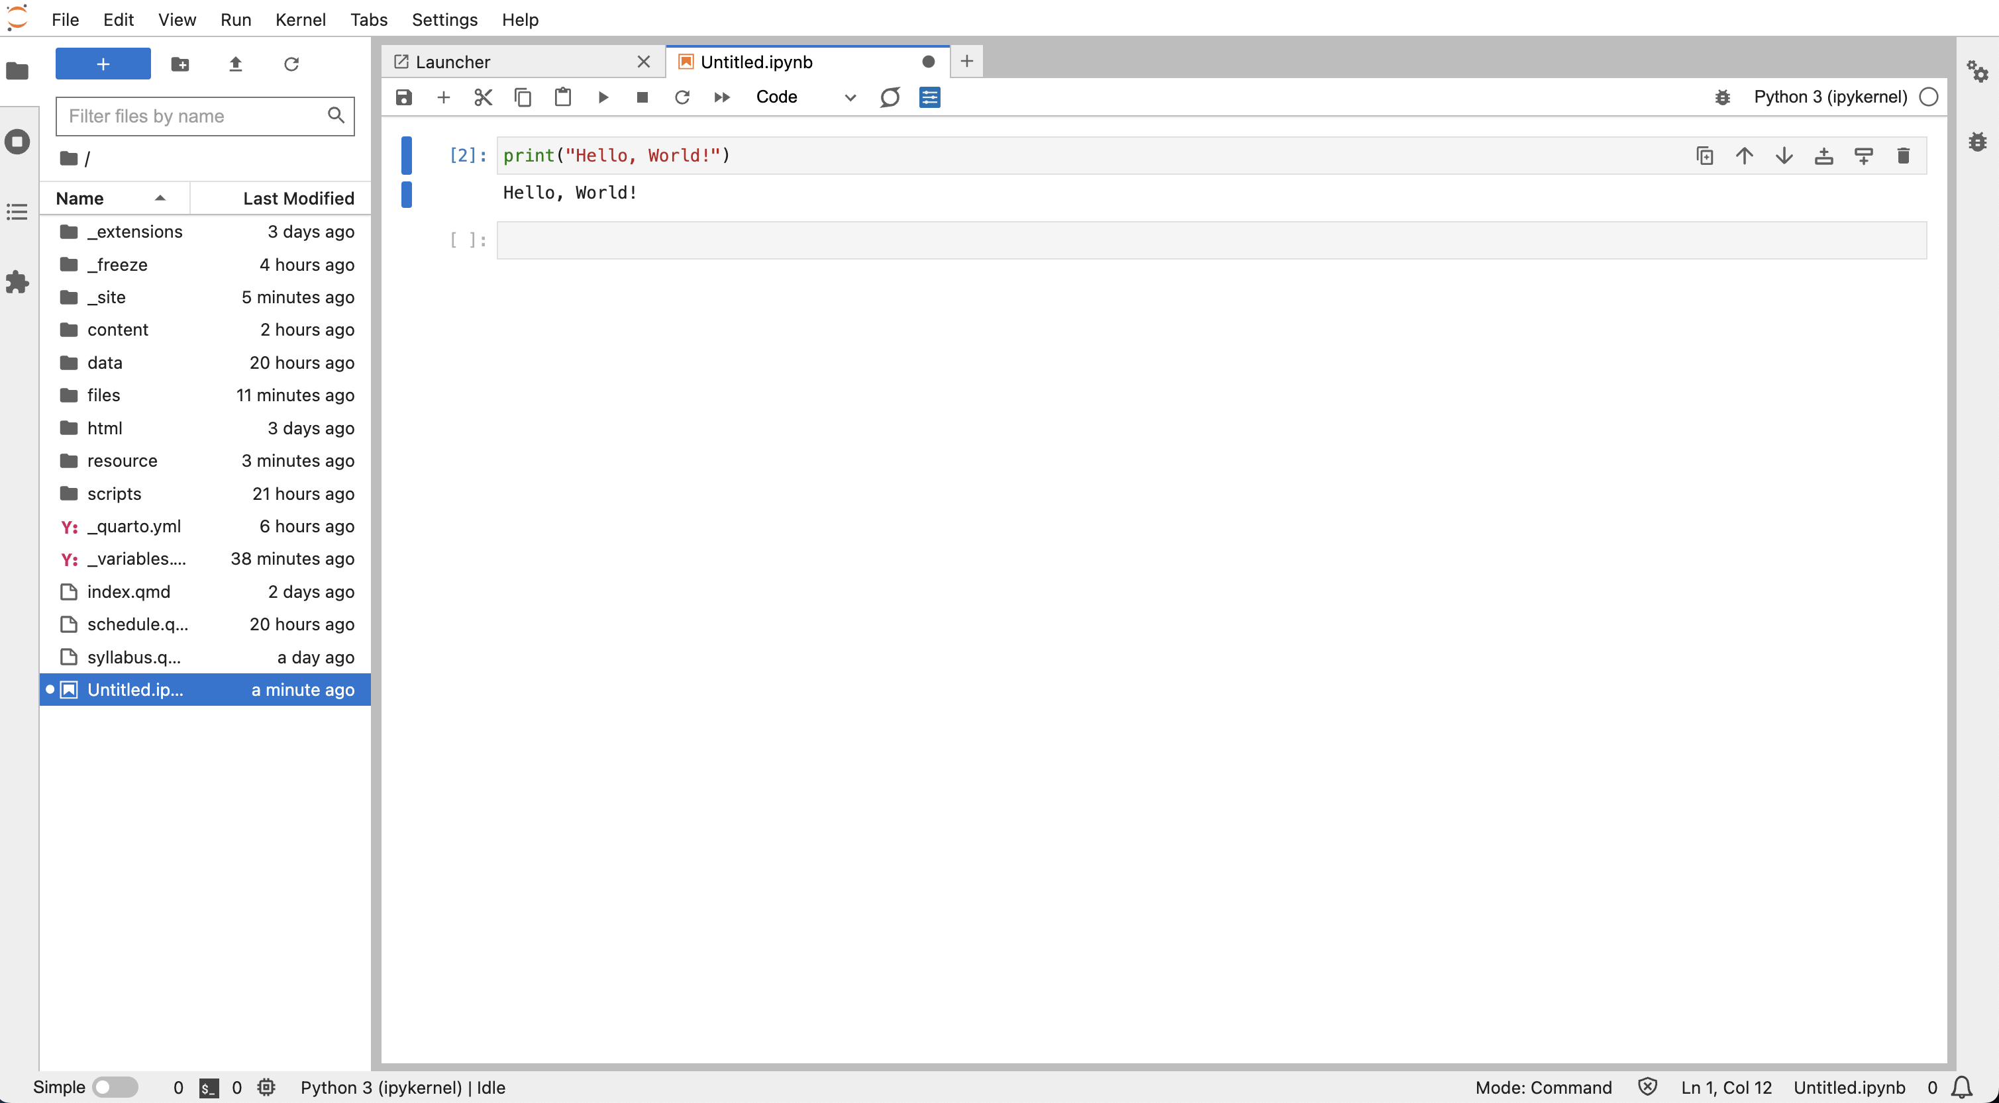Run the selected cell
The height and width of the screenshot is (1103, 1999).
[x=603, y=97]
